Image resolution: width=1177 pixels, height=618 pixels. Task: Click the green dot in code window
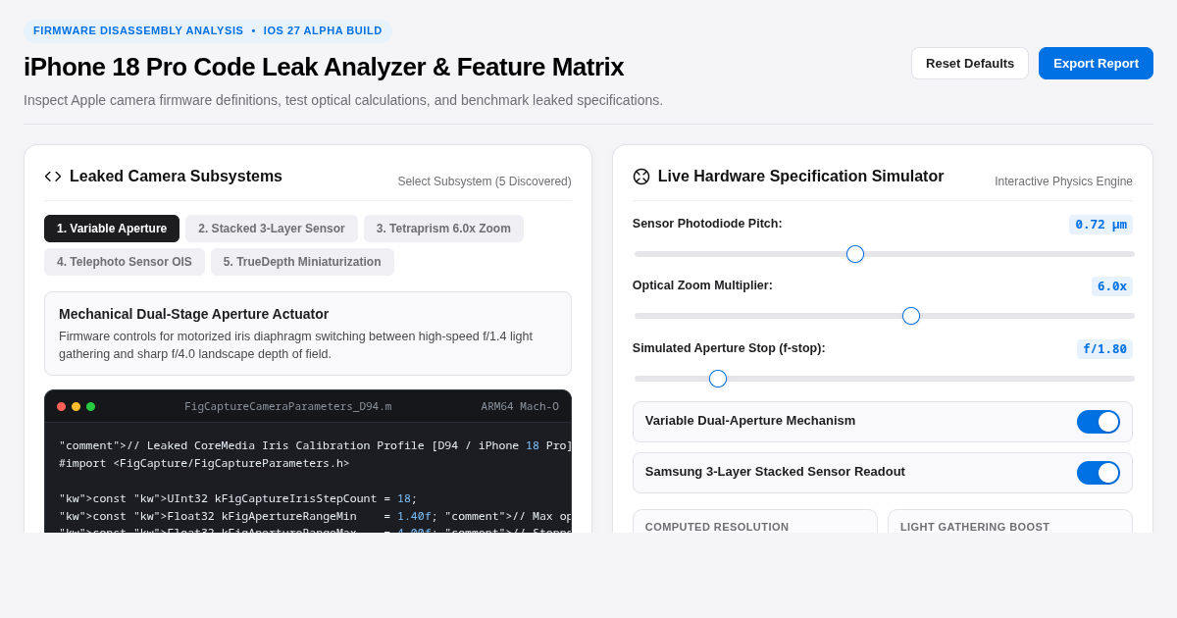pos(90,406)
